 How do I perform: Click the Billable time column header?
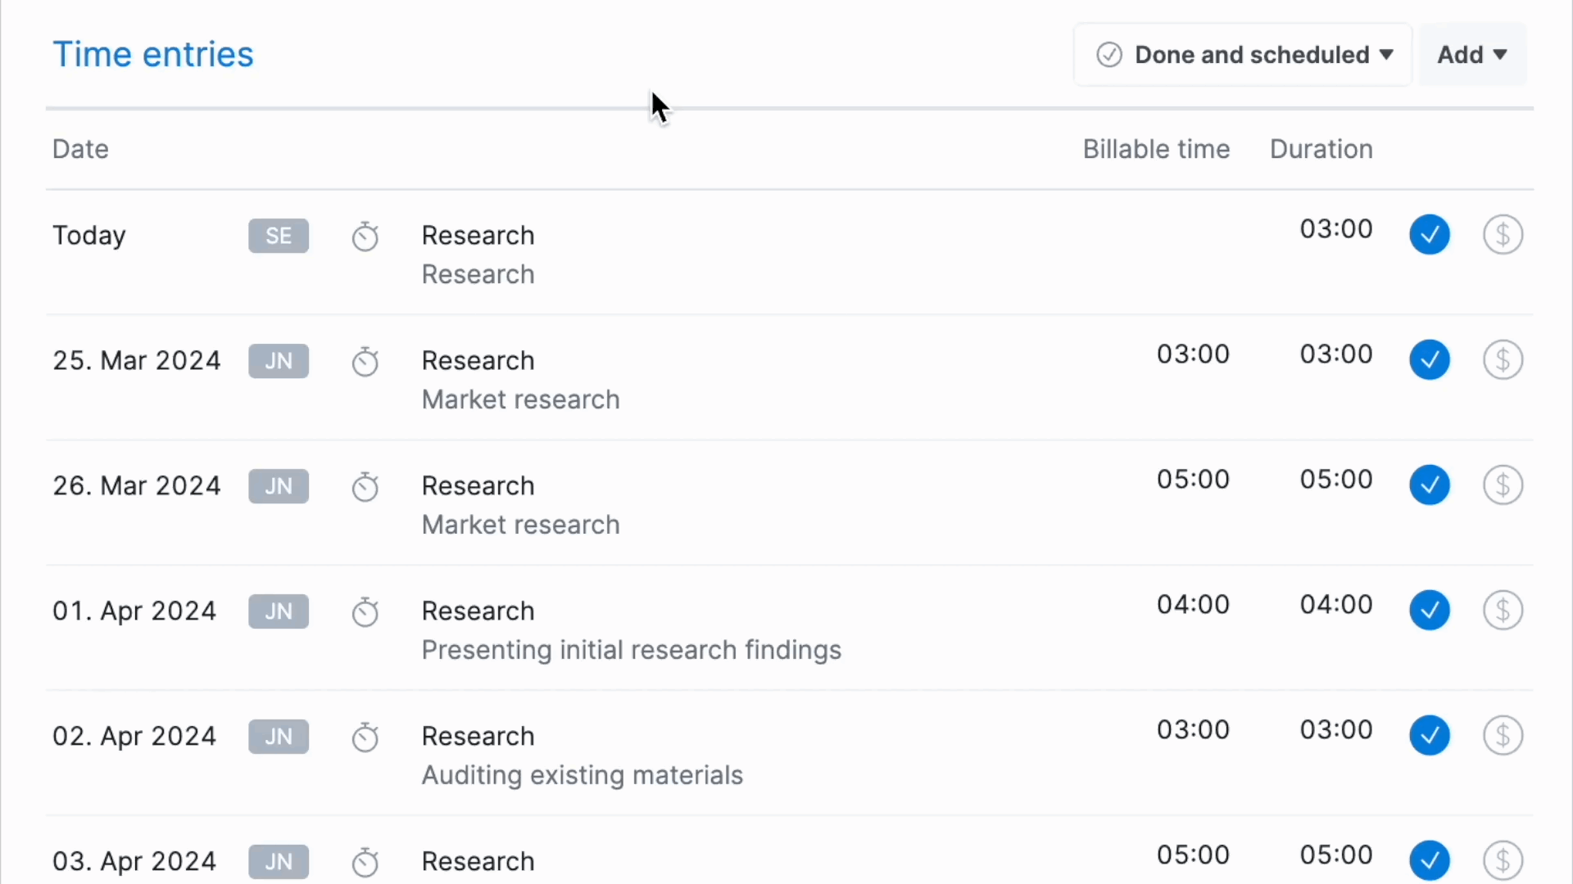tap(1156, 149)
